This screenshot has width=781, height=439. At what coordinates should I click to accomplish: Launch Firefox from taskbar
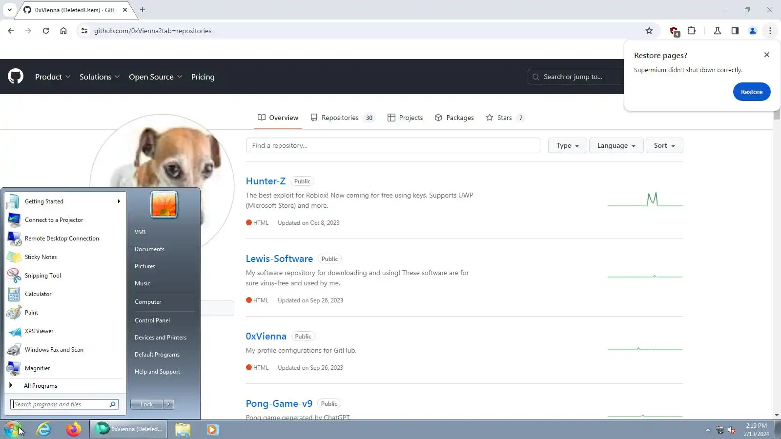(74, 429)
